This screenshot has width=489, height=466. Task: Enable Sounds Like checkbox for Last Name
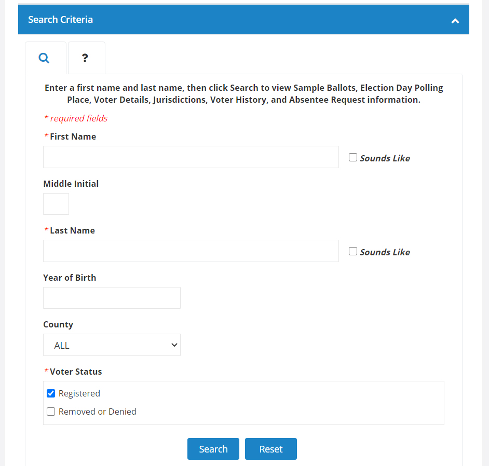click(x=353, y=251)
